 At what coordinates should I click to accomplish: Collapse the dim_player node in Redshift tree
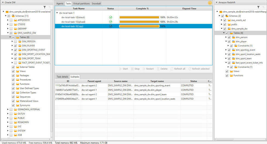point(226,42)
